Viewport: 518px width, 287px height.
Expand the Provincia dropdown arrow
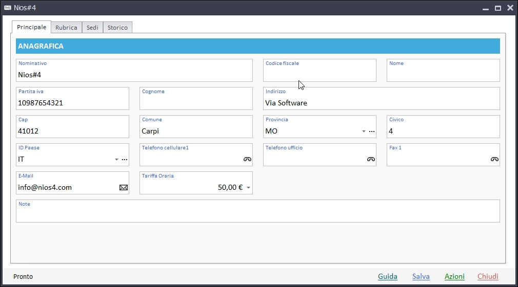[364, 131]
